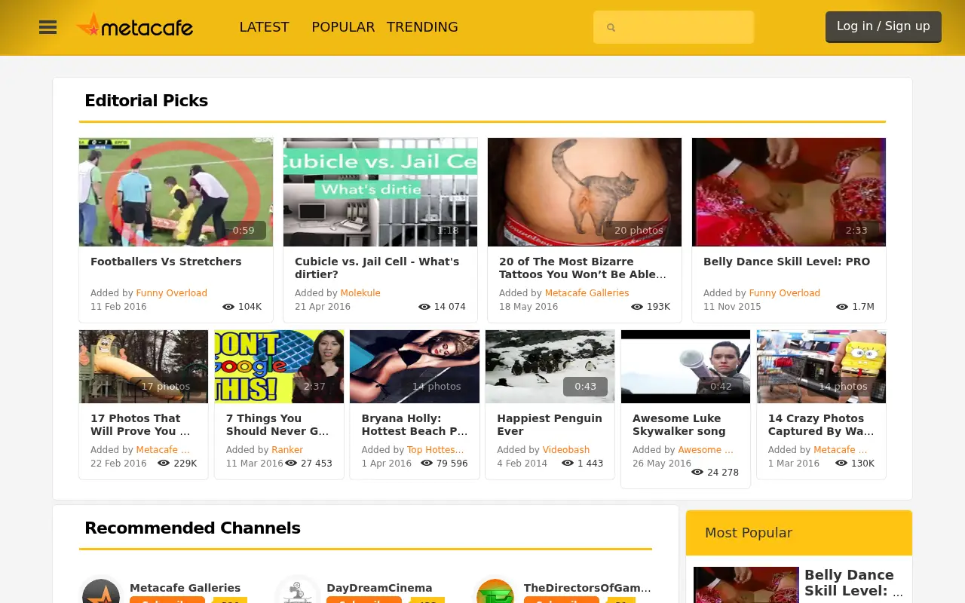This screenshot has width=965, height=603.
Task: Open the Molekule author link
Action: coord(360,293)
